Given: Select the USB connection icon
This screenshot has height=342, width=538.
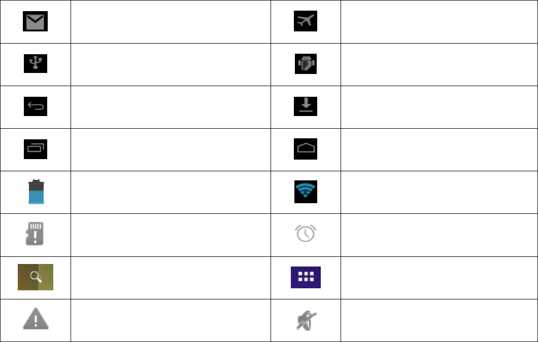Looking at the screenshot, I should 35,64.
